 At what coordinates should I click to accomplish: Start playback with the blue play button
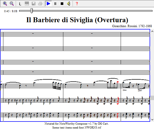(48, 4)
